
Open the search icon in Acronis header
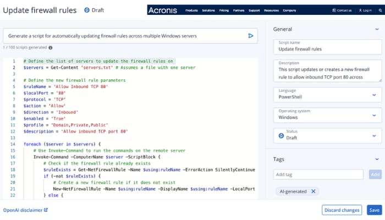380,10
